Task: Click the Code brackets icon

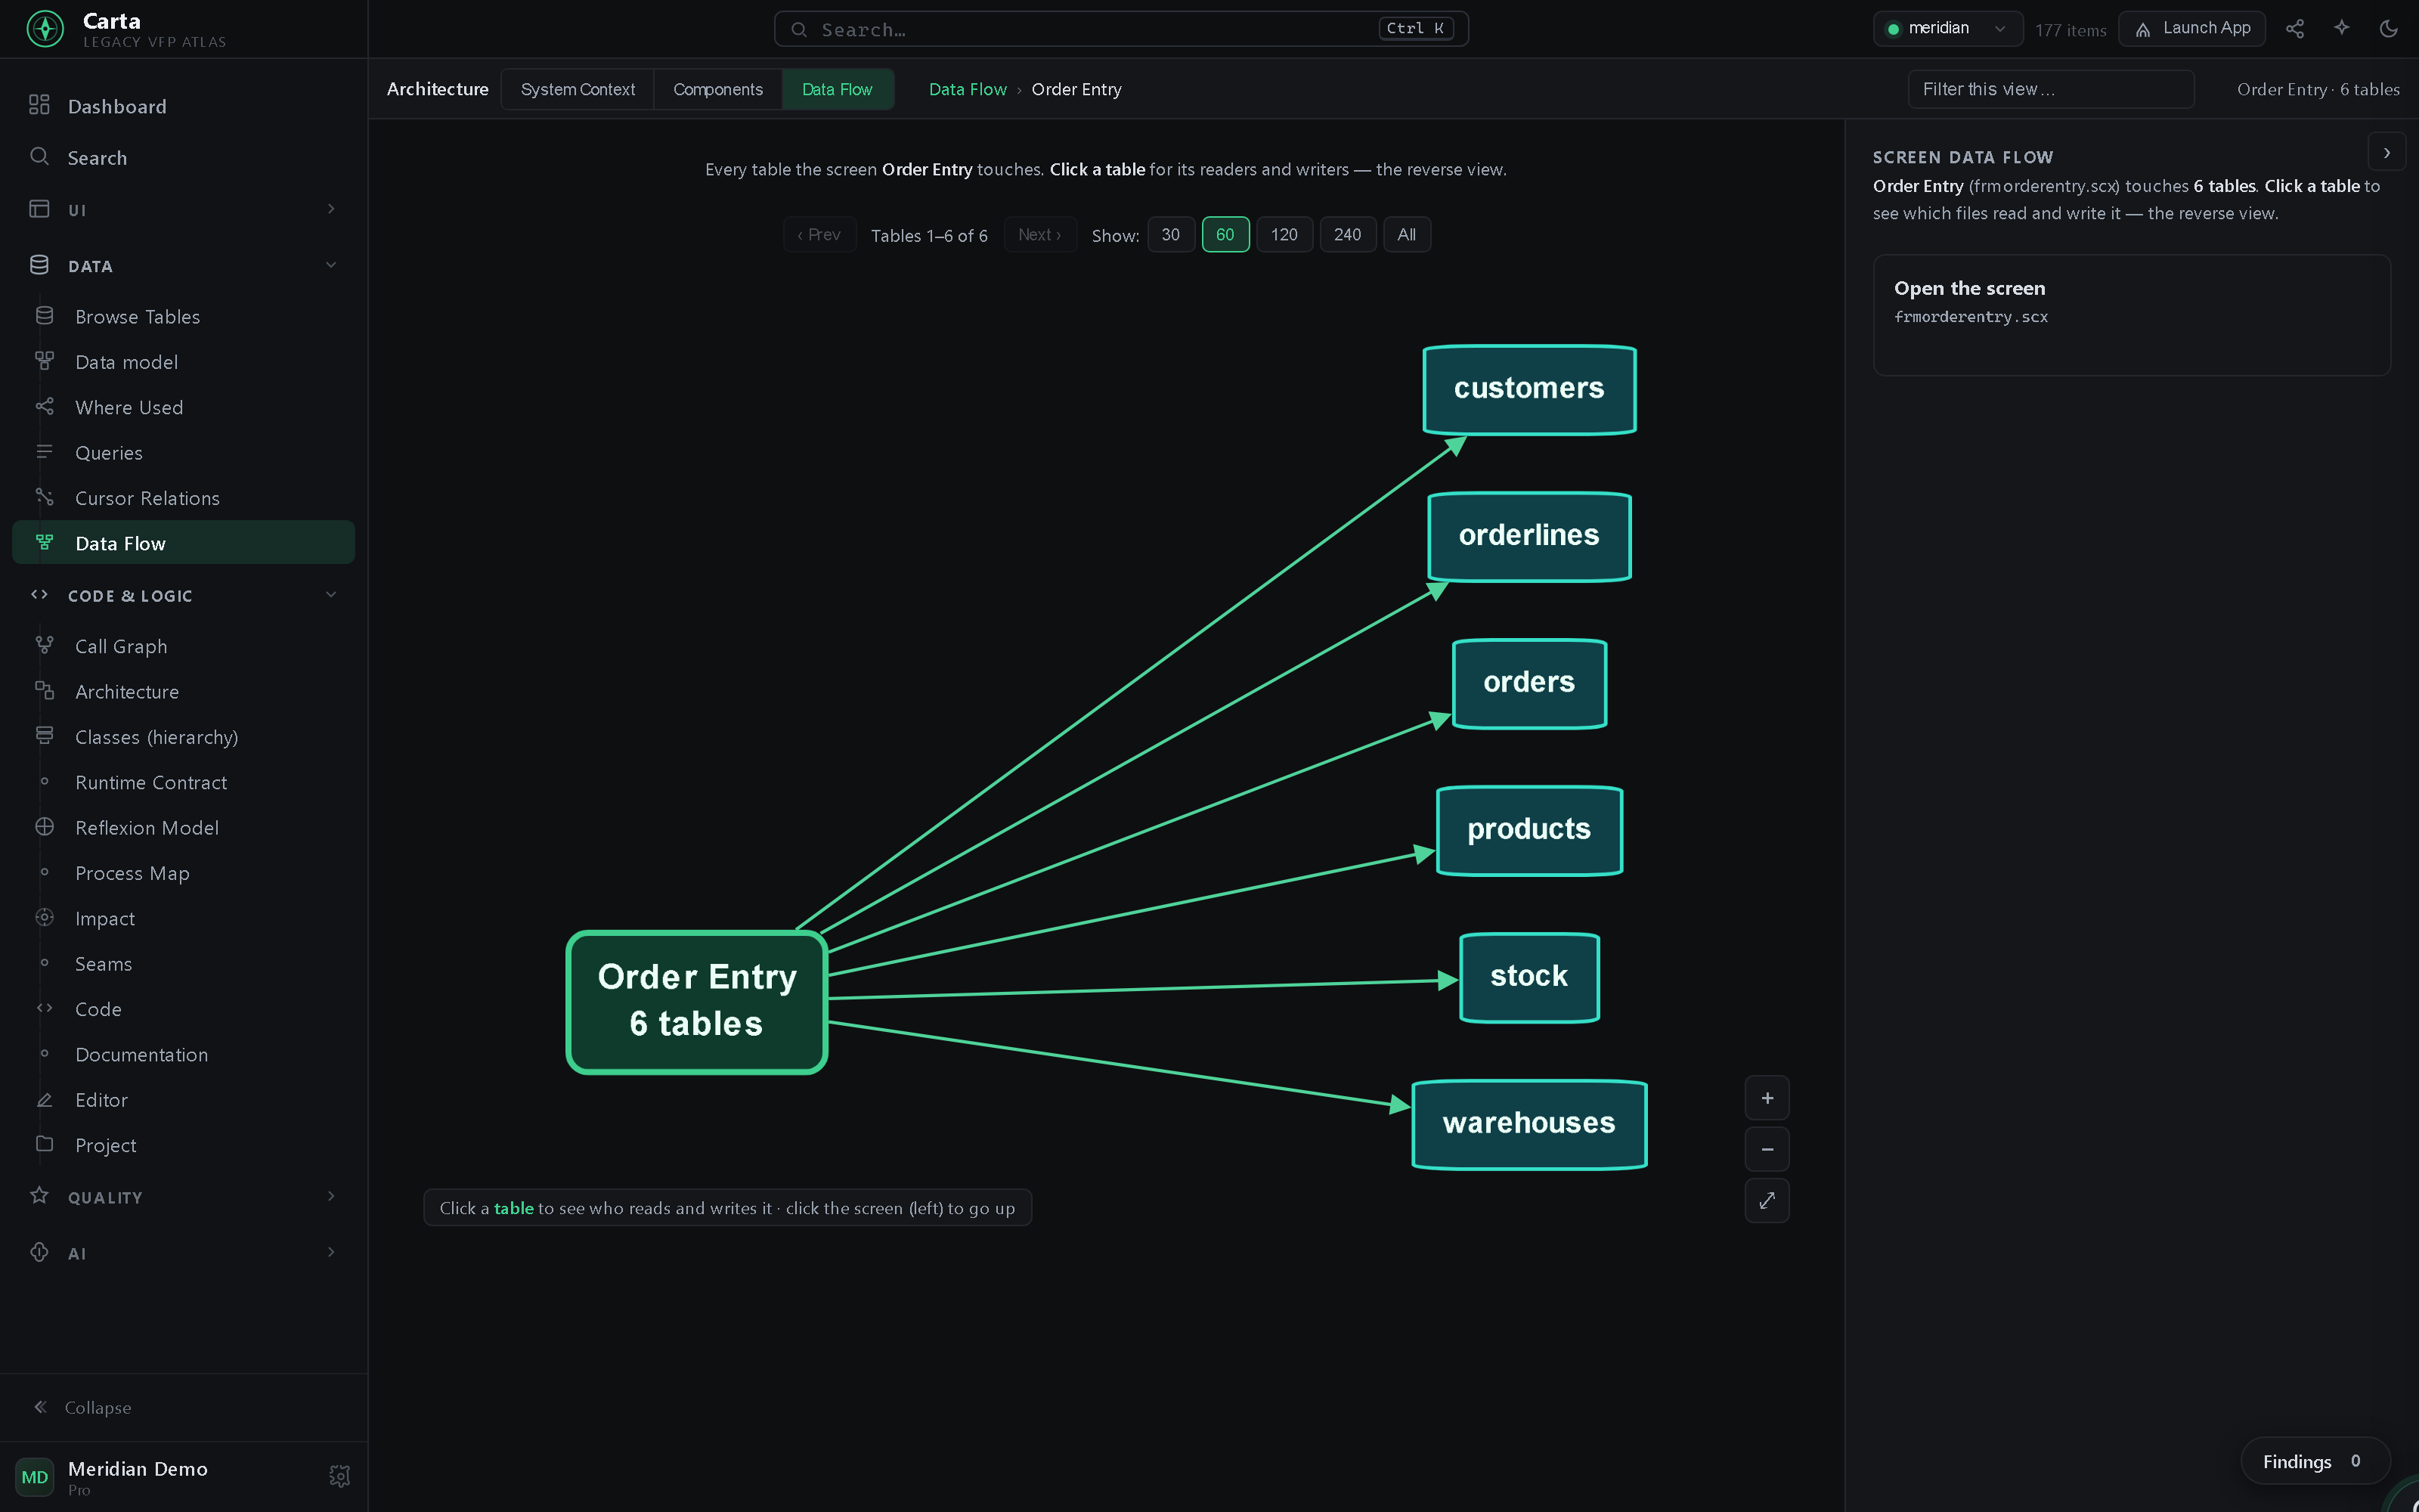Action: point(44,1008)
